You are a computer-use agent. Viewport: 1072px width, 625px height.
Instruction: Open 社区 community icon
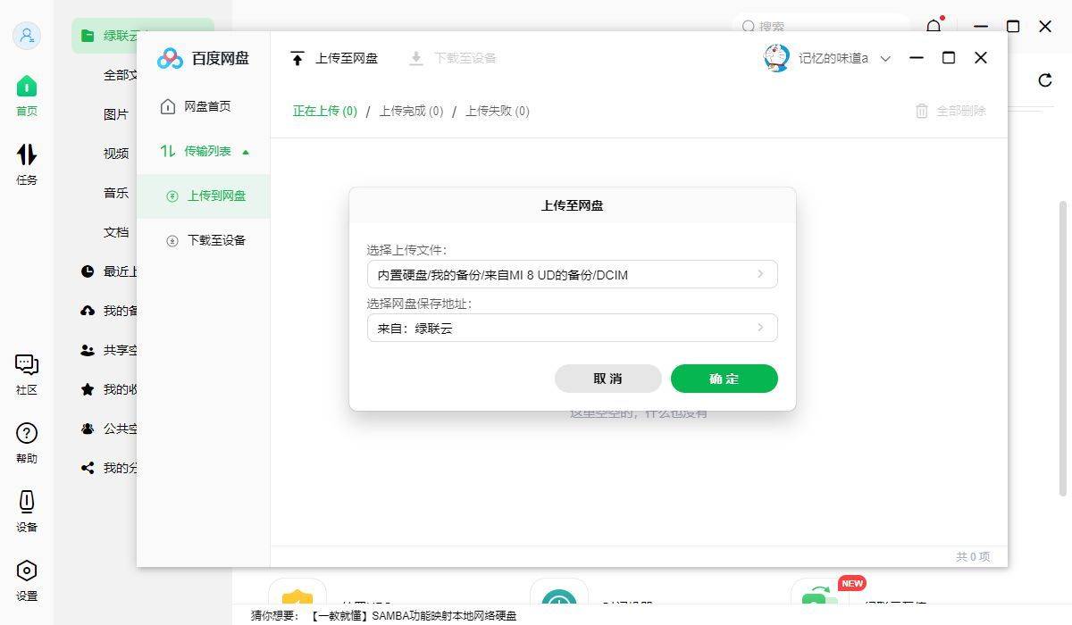coord(27,364)
